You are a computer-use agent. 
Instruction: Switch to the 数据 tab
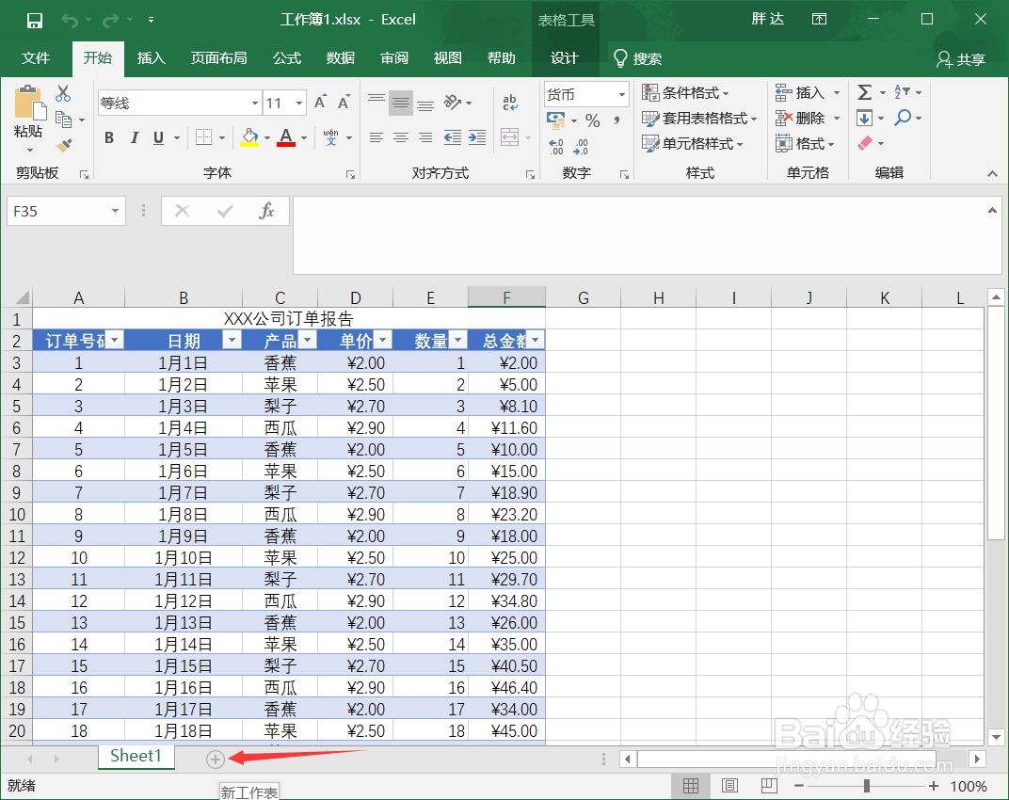click(x=341, y=58)
